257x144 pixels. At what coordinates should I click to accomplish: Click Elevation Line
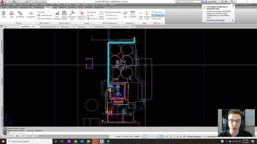click(112, 19)
